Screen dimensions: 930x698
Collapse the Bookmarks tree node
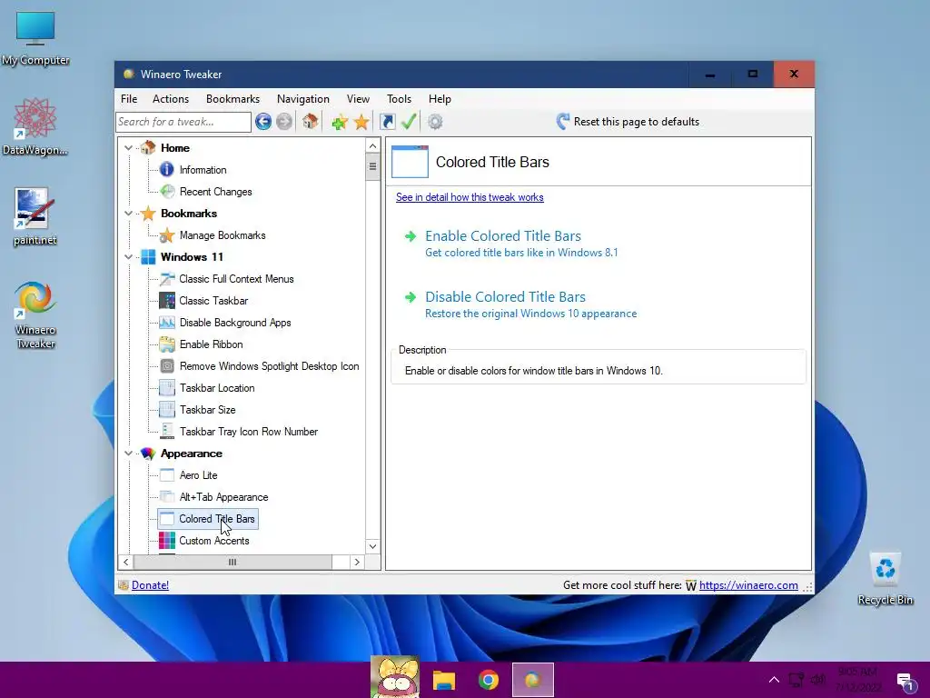coord(129,213)
